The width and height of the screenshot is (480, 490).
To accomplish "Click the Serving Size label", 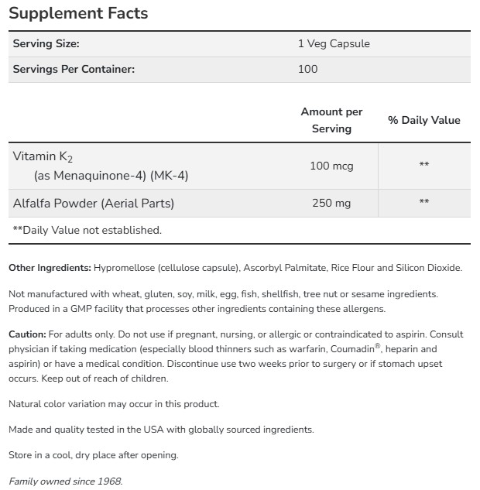I will (46, 44).
